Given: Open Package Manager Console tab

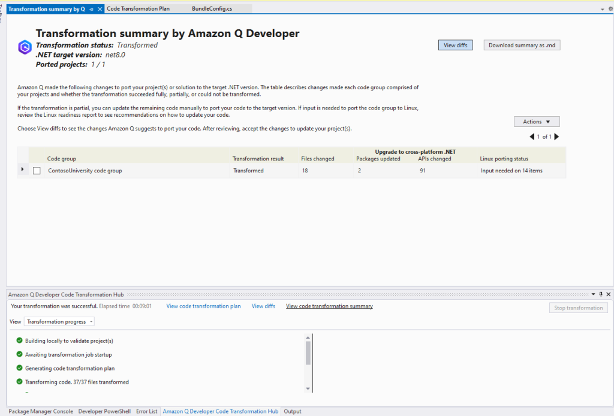Looking at the screenshot, I should point(41,411).
